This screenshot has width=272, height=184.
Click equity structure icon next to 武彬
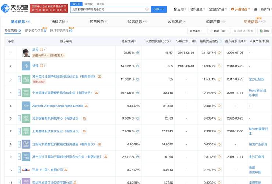click(x=43, y=50)
